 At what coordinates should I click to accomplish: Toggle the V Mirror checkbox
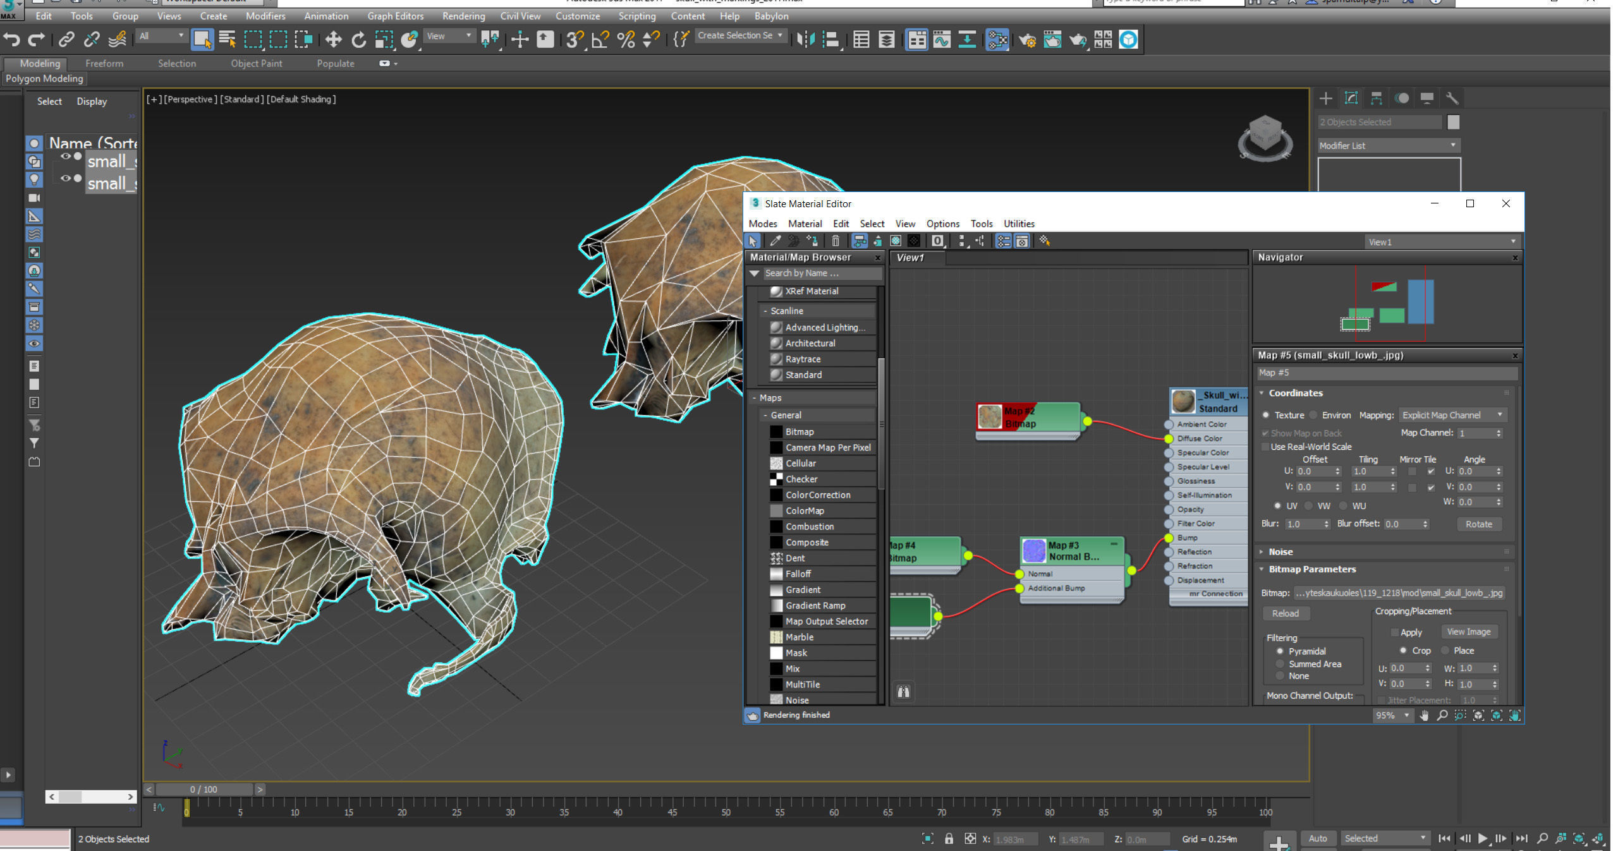coord(1412,487)
